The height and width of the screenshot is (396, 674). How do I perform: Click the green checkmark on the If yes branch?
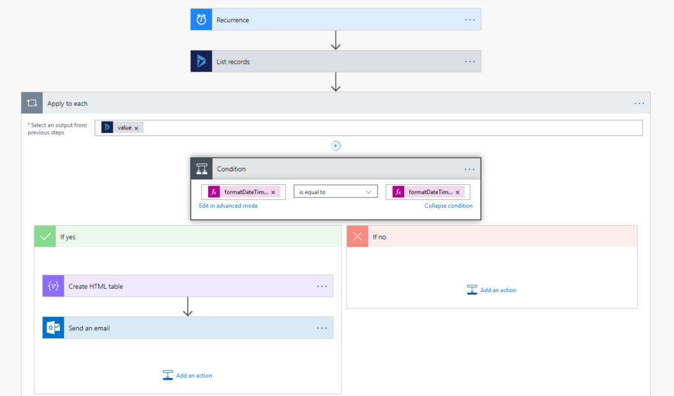click(x=45, y=235)
